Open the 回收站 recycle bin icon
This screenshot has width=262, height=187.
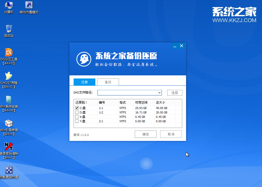tap(9, 29)
